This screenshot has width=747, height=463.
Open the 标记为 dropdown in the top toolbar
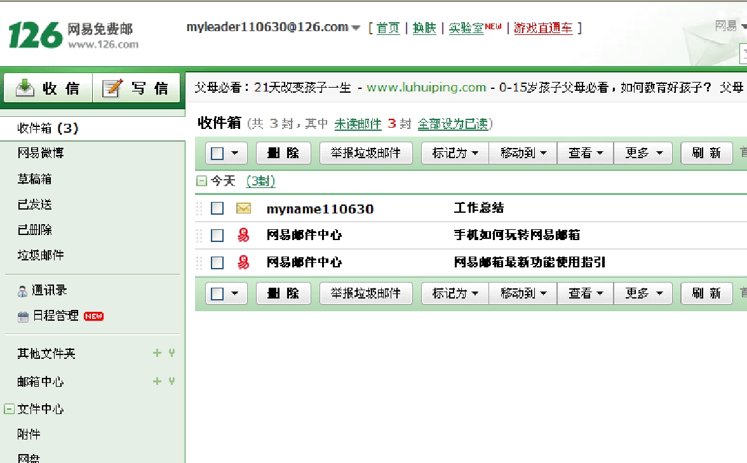[x=455, y=153]
